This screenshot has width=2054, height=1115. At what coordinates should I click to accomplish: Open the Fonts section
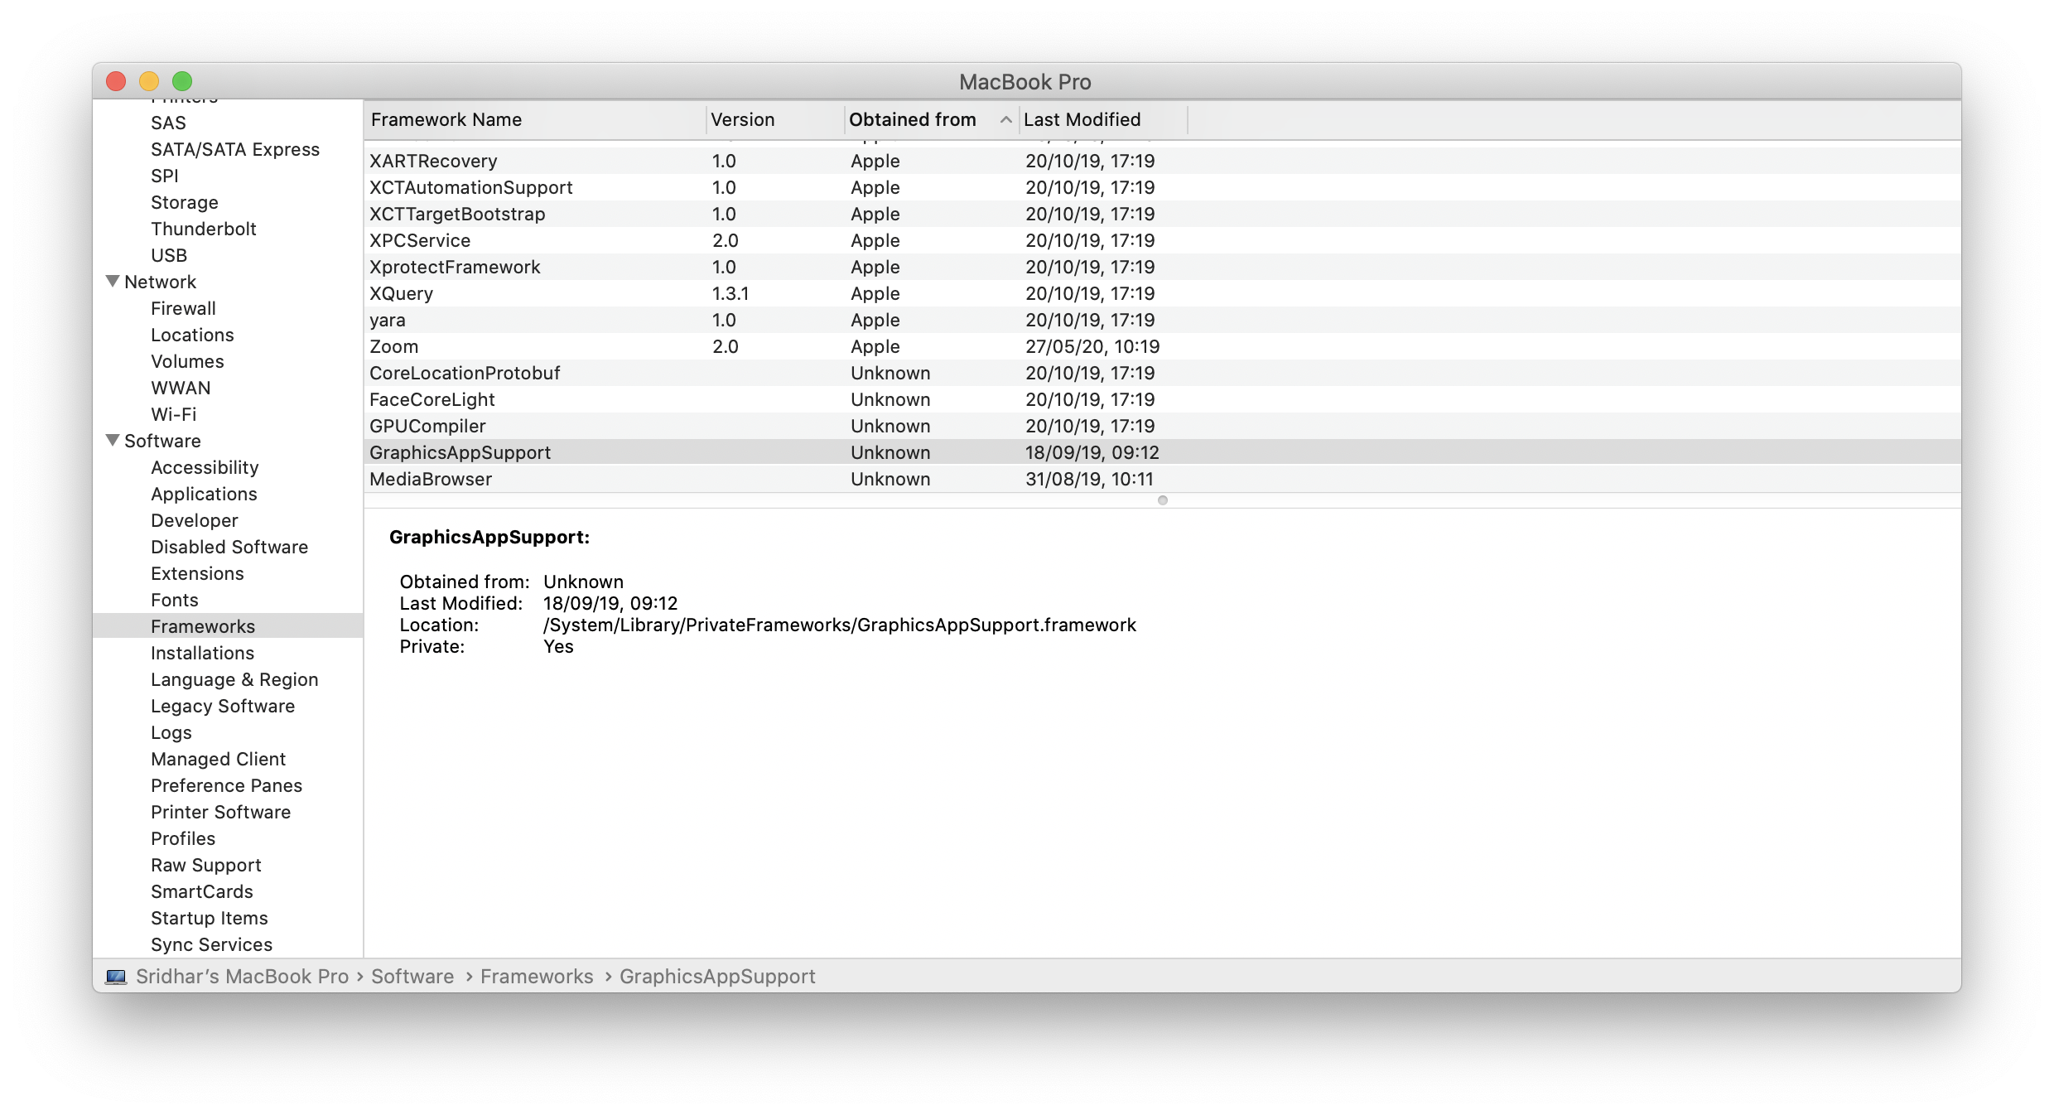[175, 600]
